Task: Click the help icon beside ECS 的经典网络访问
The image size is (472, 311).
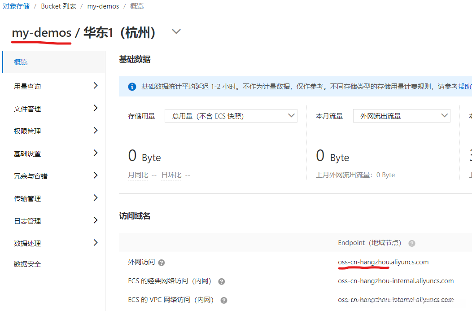Action: pyautogui.click(x=221, y=281)
